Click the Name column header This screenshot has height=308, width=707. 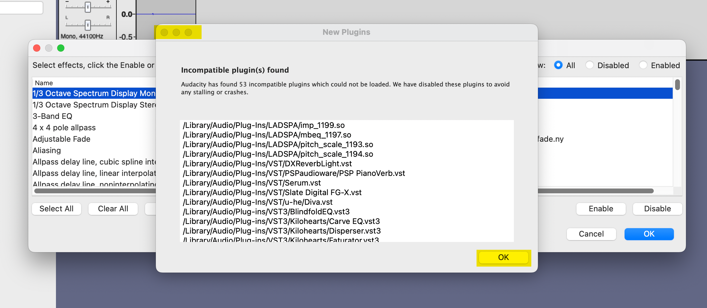click(x=44, y=83)
